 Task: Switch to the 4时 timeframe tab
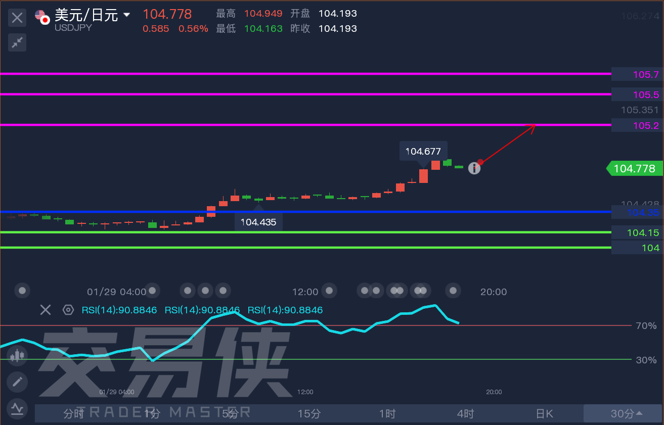(466, 414)
